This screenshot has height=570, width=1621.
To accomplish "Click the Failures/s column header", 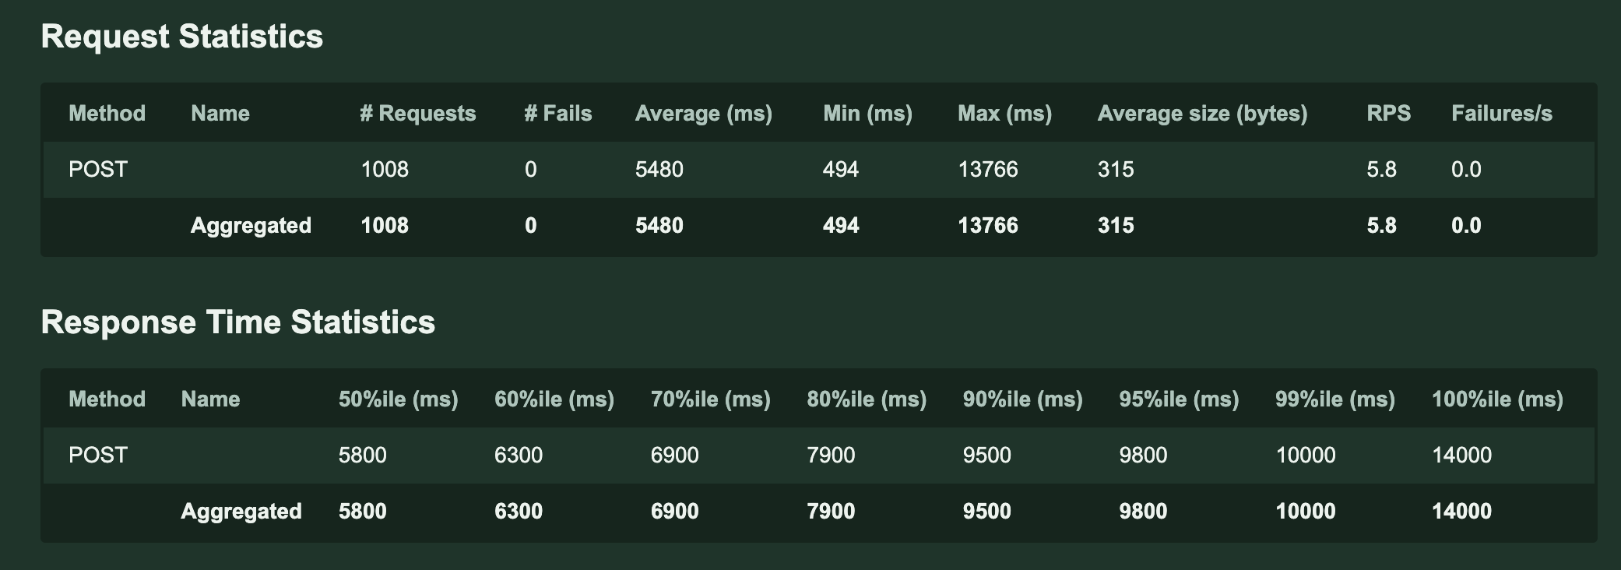I will [1502, 114].
